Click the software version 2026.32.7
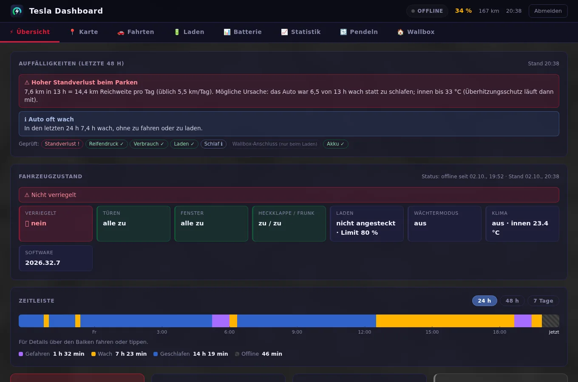This screenshot has width=578, height=382. [x=42, y=263]
